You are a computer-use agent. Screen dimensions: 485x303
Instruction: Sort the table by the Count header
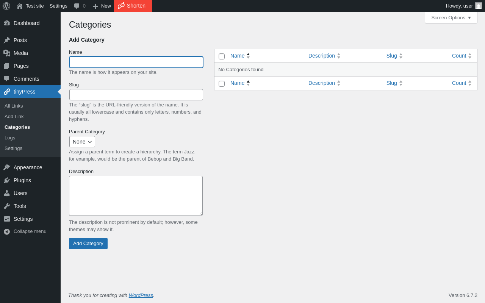(459, 56)
